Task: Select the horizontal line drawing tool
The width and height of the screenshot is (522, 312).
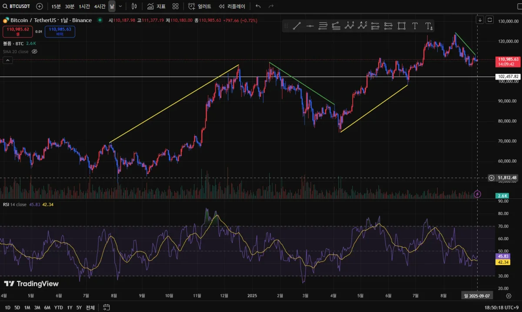Action: pyautogui.click(x=310, y=26)
